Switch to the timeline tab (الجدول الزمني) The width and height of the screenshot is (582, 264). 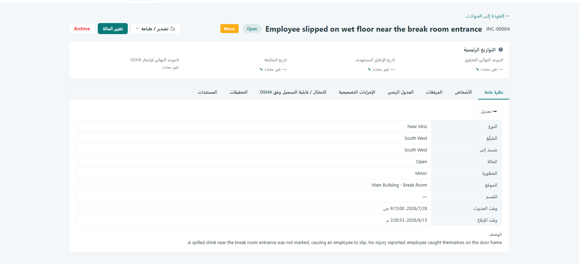401,92
